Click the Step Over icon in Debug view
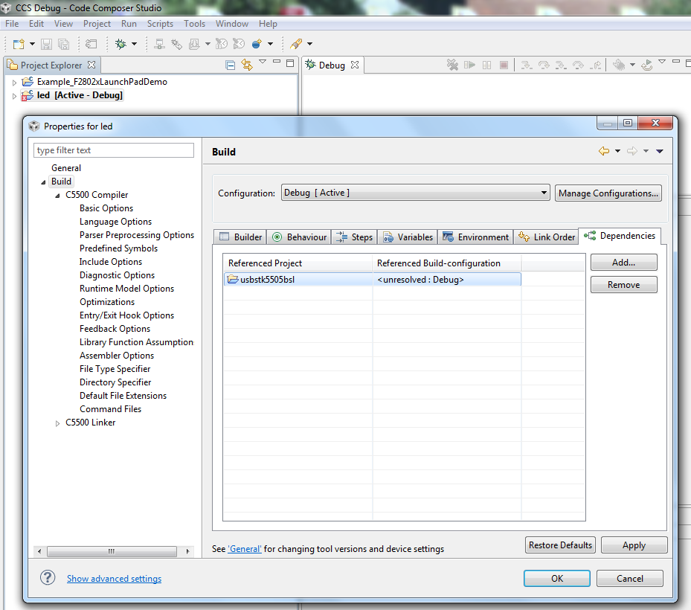This screenshot has height=610, width=691. (x=544, y=65)
